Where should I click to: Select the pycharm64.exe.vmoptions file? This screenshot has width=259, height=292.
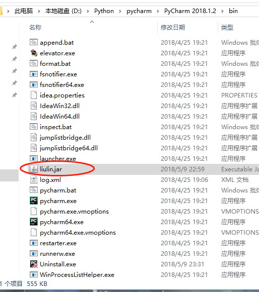click(78, 232)
